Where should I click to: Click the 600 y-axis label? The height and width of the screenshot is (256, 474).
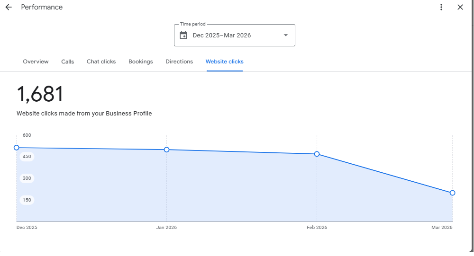pos(27,135)
